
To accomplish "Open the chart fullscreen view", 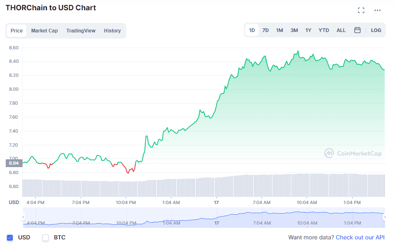I will point(361,10).
